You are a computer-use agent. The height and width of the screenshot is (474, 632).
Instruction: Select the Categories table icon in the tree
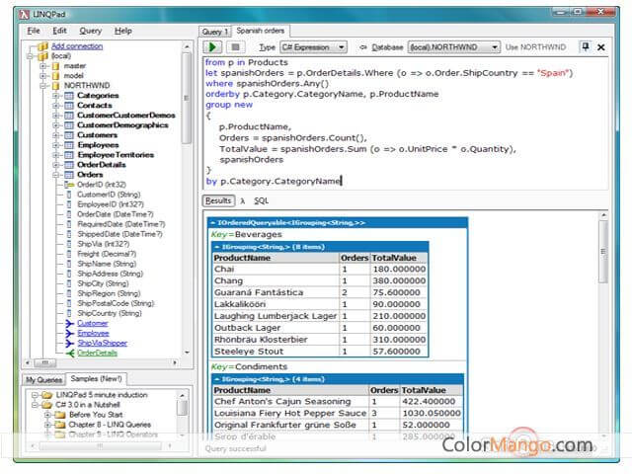click(x=69, y=96)
